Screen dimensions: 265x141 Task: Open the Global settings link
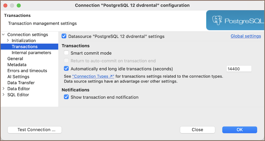coord(246,36)
